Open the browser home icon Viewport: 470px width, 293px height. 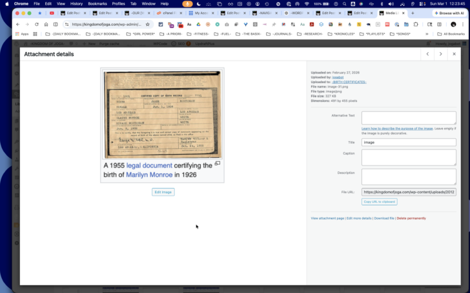[x=46, y=24]
